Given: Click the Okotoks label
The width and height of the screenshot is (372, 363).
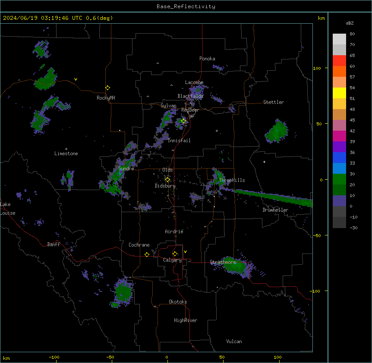Looking at the screenshot, I should coord(178,302).
